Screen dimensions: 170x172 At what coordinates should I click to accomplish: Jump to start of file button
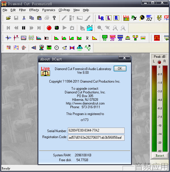tap(9, 28)
